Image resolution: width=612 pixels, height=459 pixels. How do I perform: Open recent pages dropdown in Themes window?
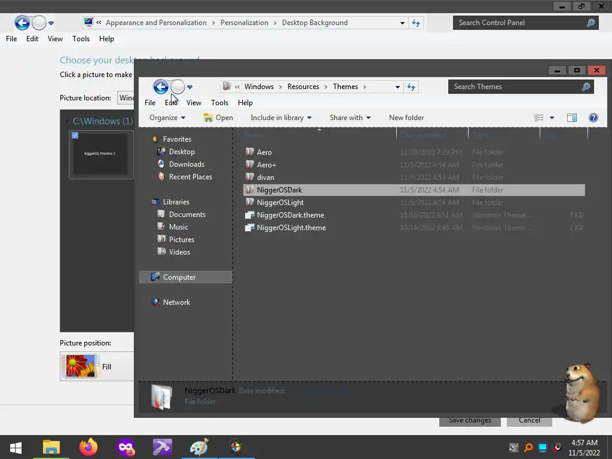(x=189, y=87)
